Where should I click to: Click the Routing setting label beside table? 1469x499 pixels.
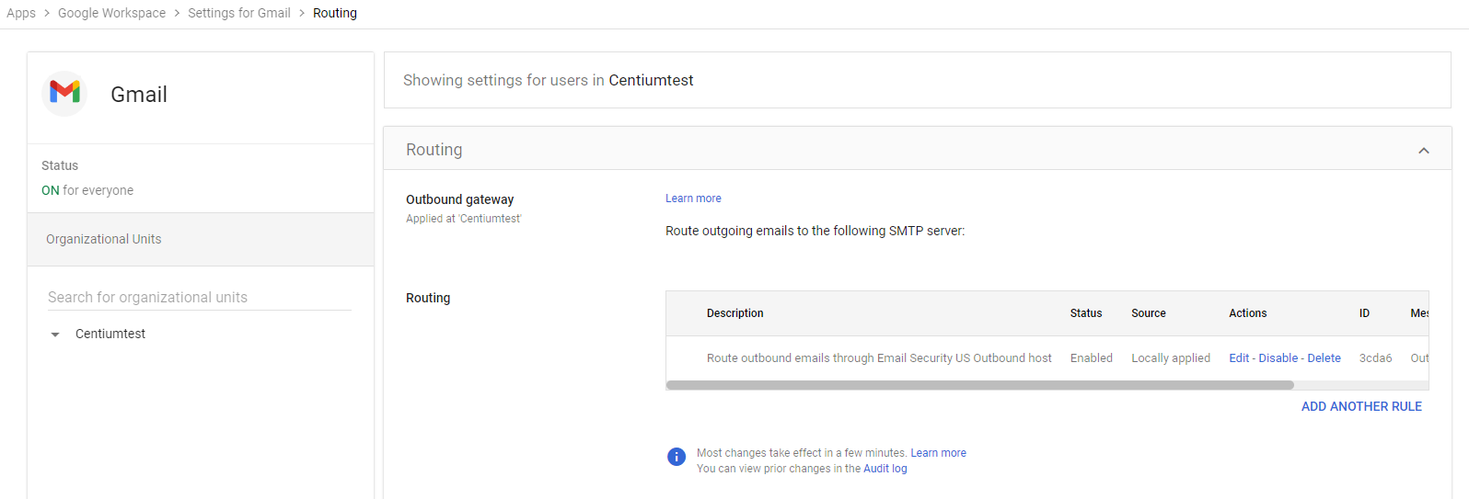(x=428, y=298)
